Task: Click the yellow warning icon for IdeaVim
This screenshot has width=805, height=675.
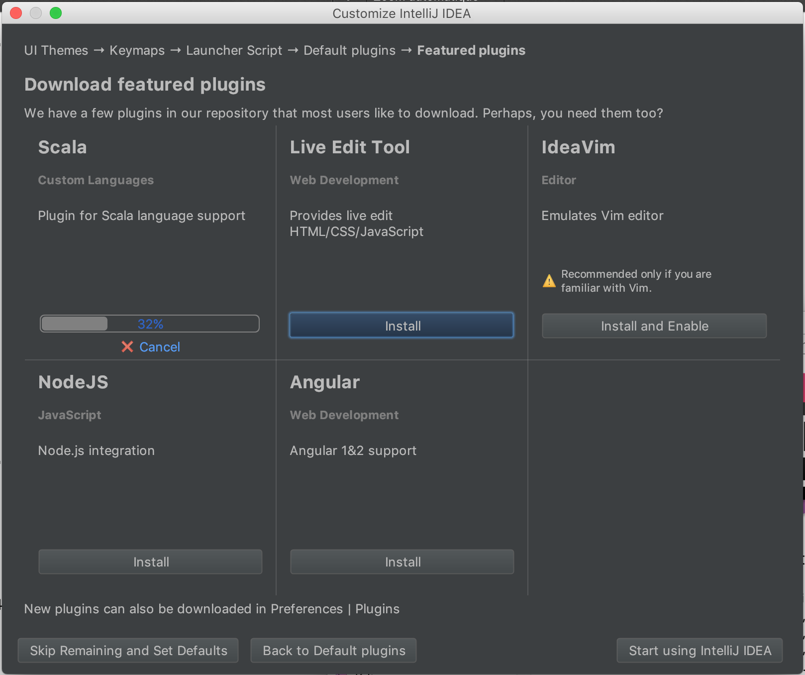Action: pyautogui.click(x=549, y=281)
